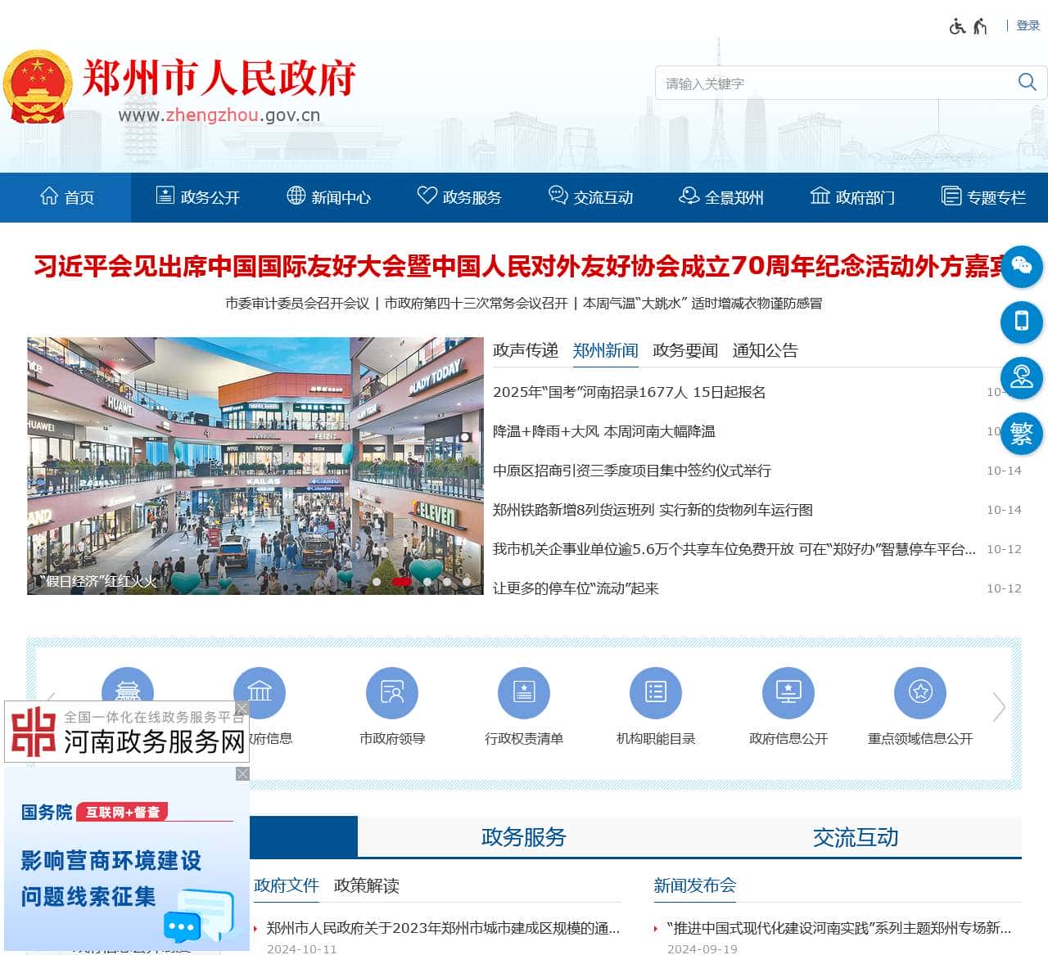The image size is (1048, 955).
Task: Open the WeChat floating icon on the right
Action: [x=1021, y=267]
